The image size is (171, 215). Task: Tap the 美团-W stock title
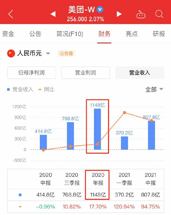(81, 10)
